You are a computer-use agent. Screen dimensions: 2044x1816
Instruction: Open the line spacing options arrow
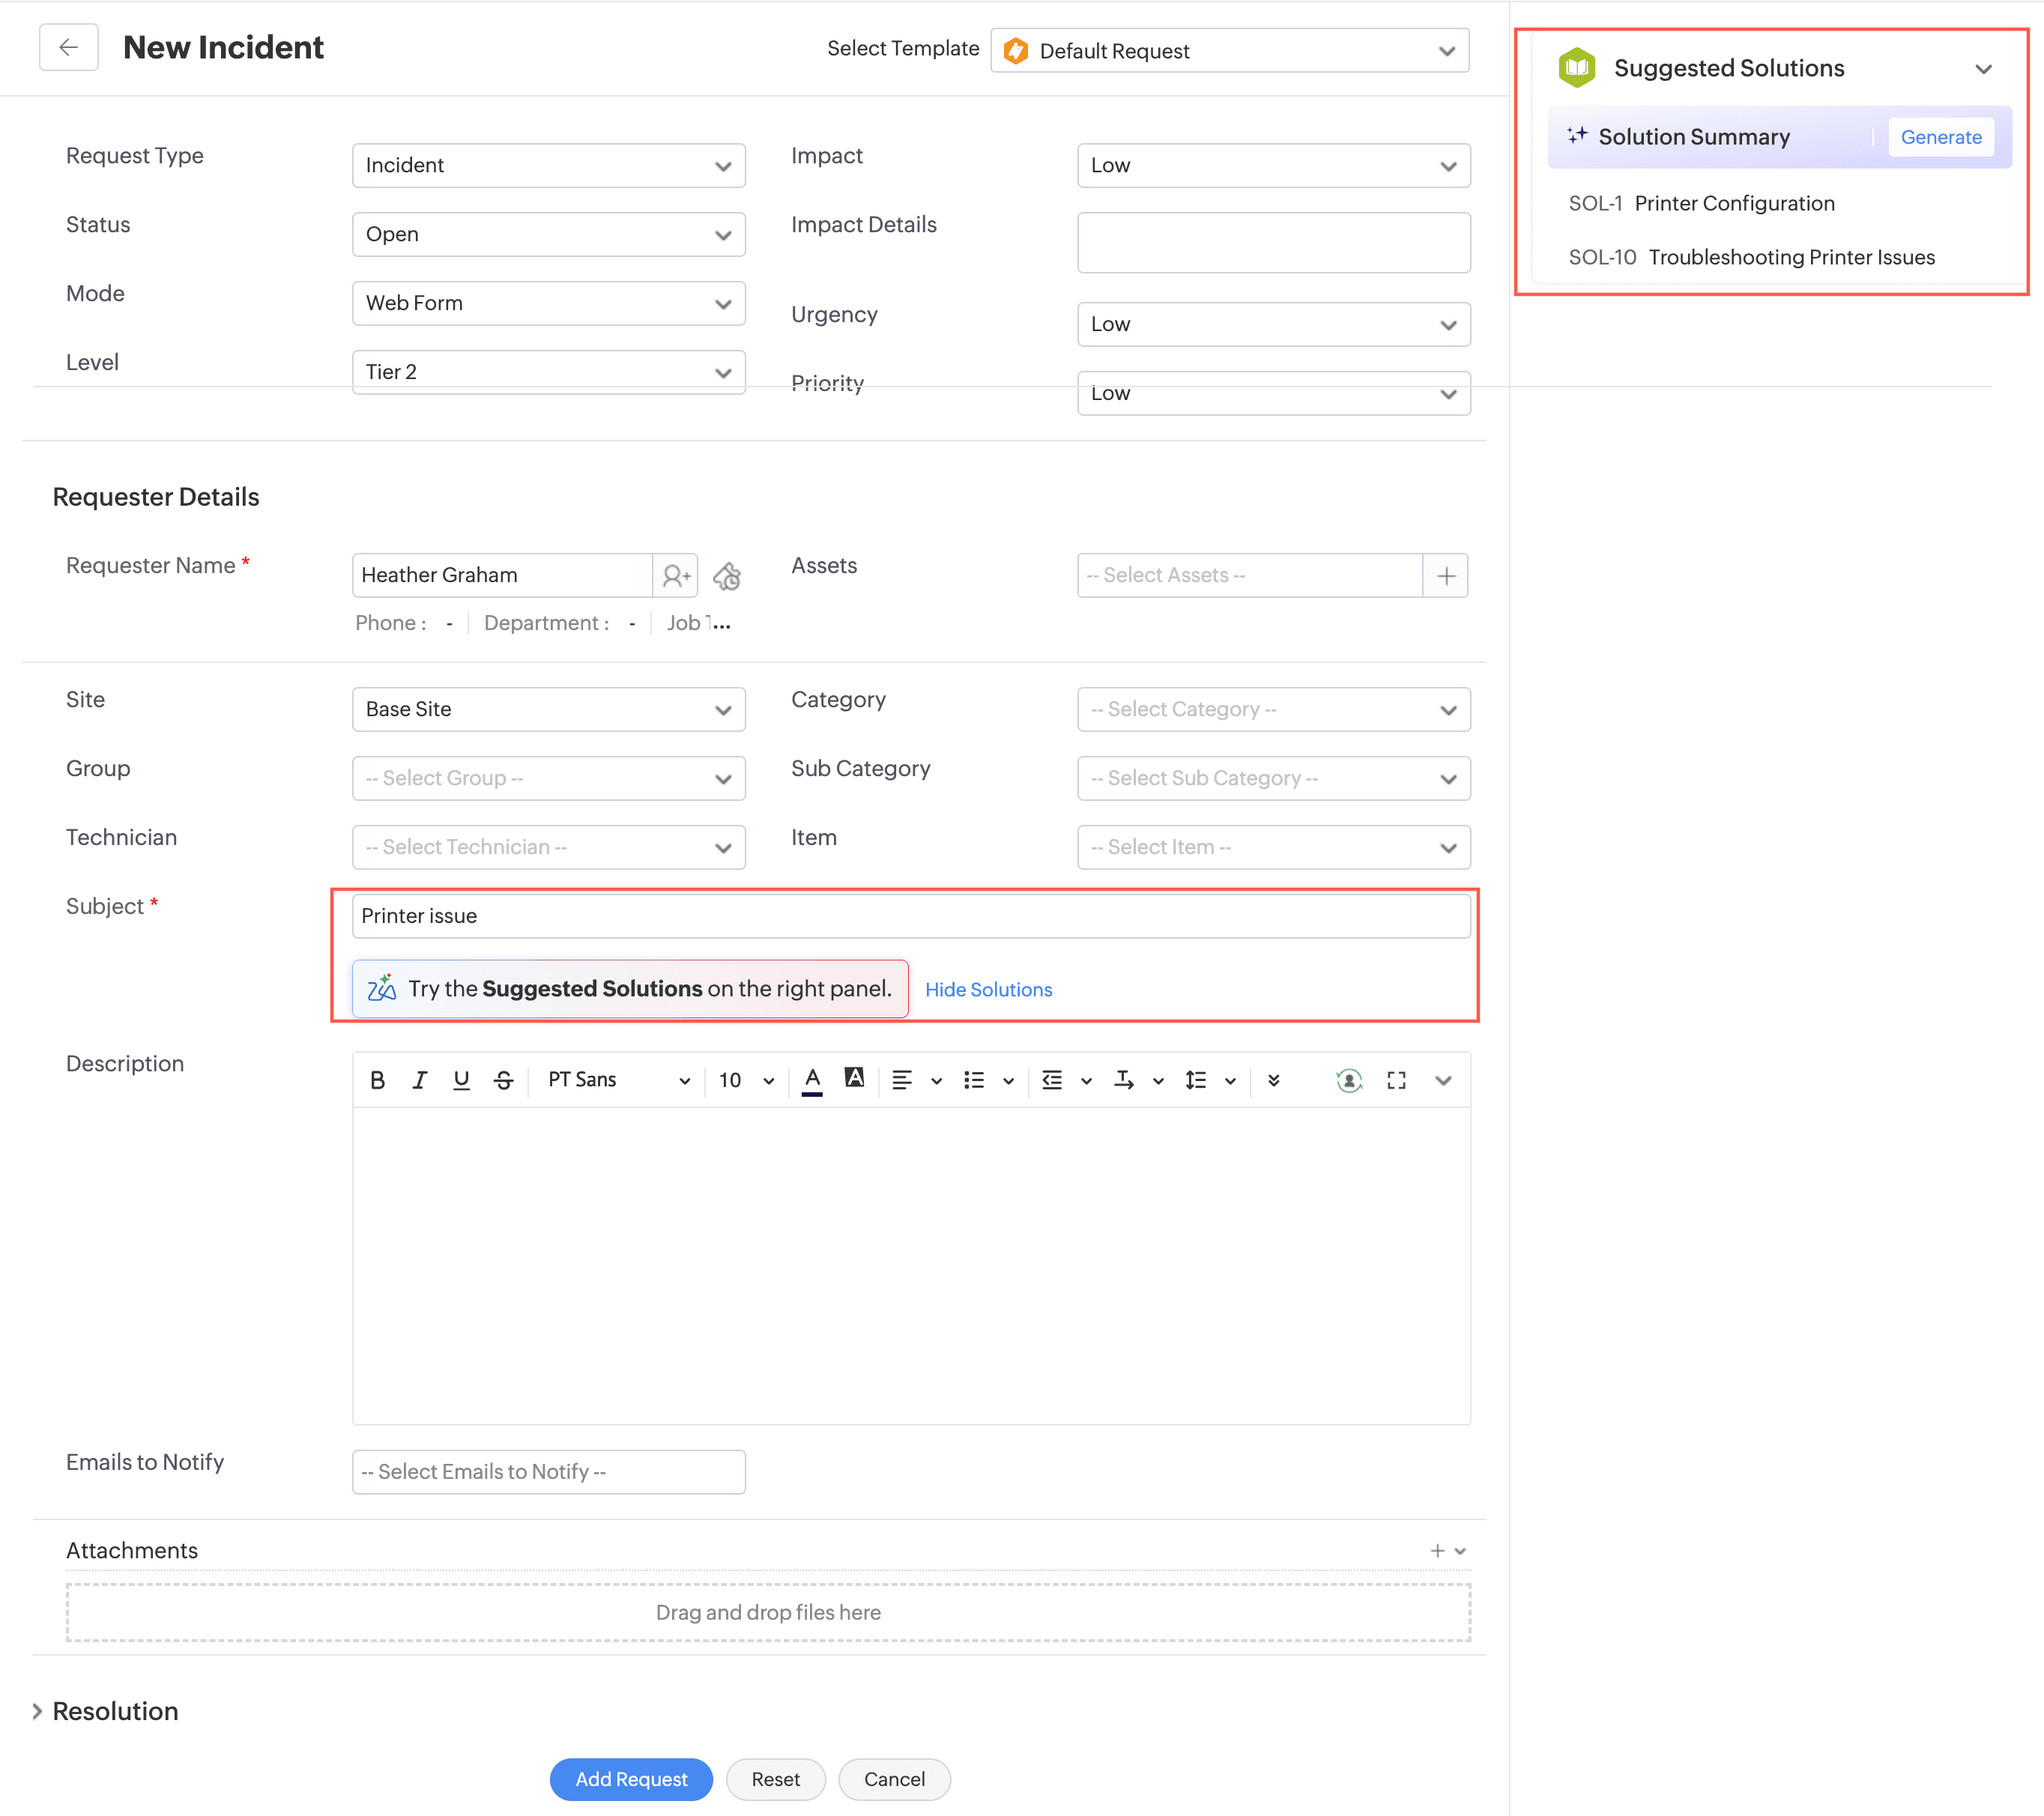coord(1230,1081)
